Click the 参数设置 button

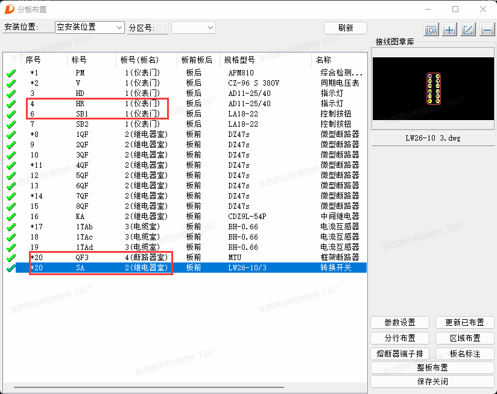(400, 323)
